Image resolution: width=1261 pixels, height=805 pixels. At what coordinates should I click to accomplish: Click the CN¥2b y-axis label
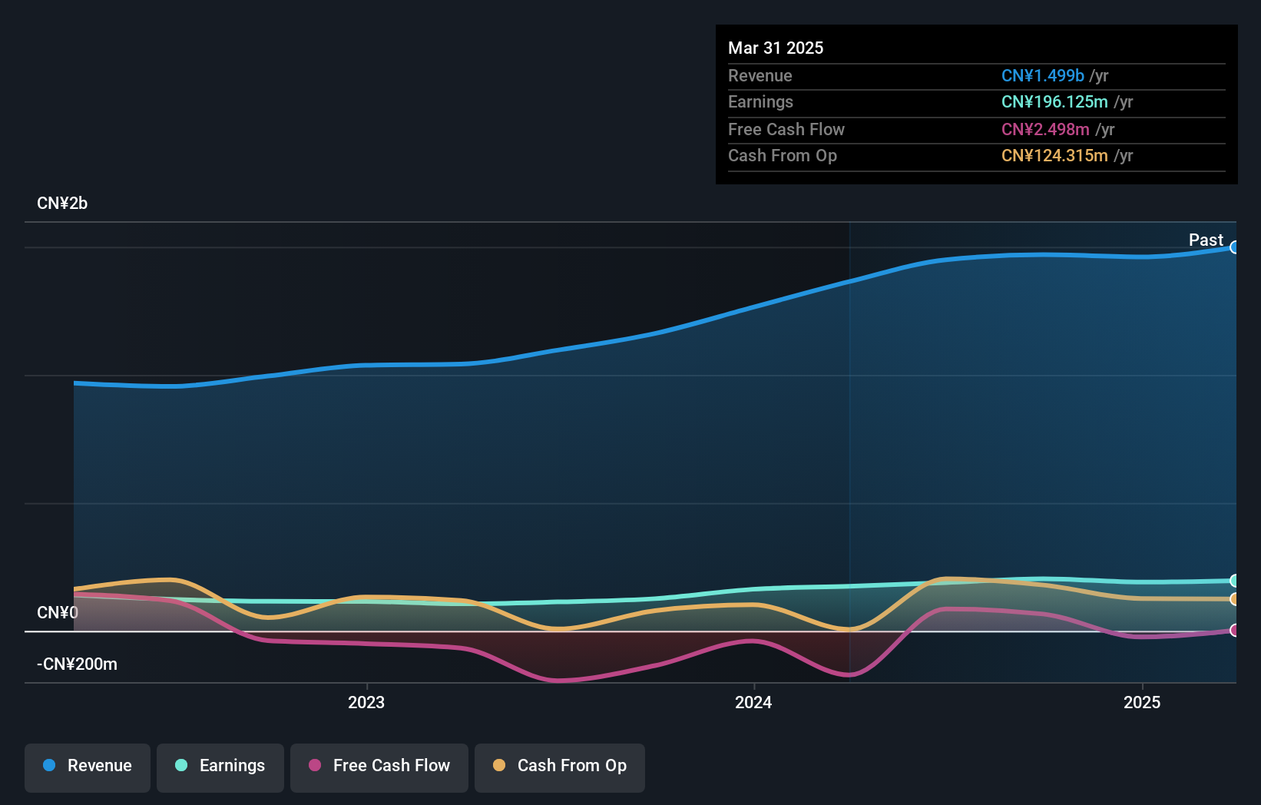click(62, 203)
